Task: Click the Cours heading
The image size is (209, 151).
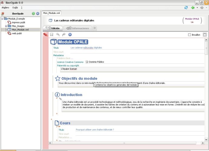Action: point(65,123)
